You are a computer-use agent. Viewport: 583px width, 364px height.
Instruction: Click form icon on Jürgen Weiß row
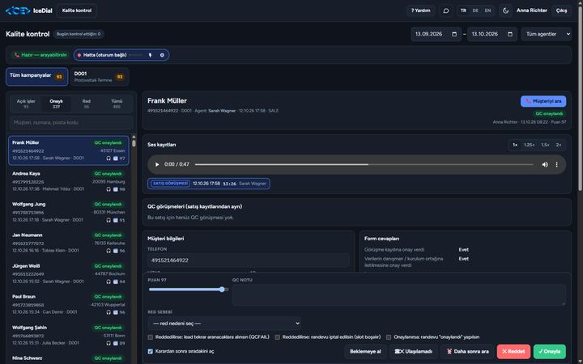116,281
